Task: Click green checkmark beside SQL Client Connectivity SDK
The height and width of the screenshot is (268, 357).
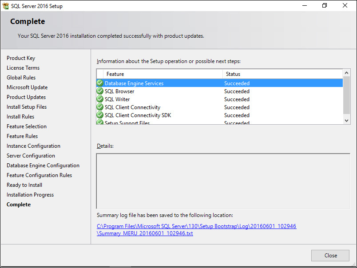Action: point(100,115)
